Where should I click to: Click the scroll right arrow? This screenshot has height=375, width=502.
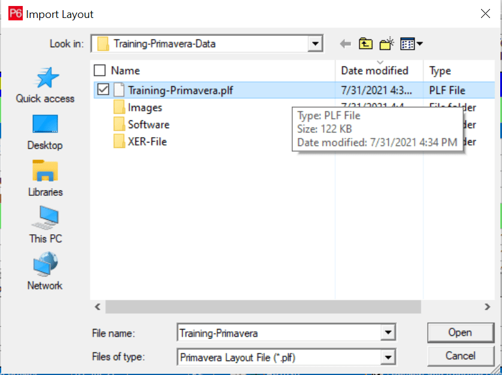click(x=487, y=307)
